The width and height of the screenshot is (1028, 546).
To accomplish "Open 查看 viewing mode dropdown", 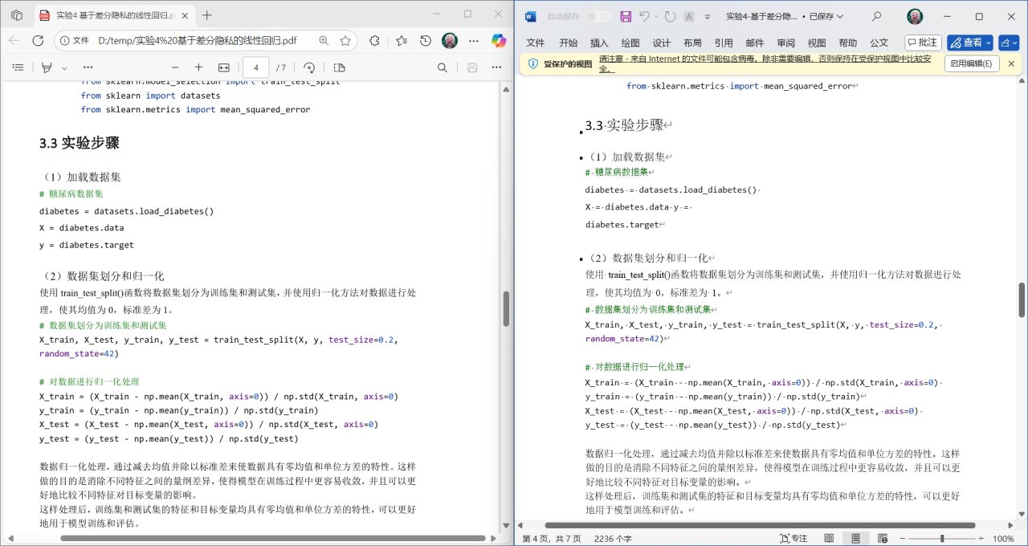I will pos(970,43).
